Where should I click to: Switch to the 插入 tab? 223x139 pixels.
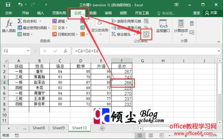40,13
